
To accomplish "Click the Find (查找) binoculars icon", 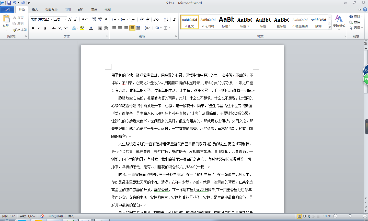I will (x=351, y=16).
